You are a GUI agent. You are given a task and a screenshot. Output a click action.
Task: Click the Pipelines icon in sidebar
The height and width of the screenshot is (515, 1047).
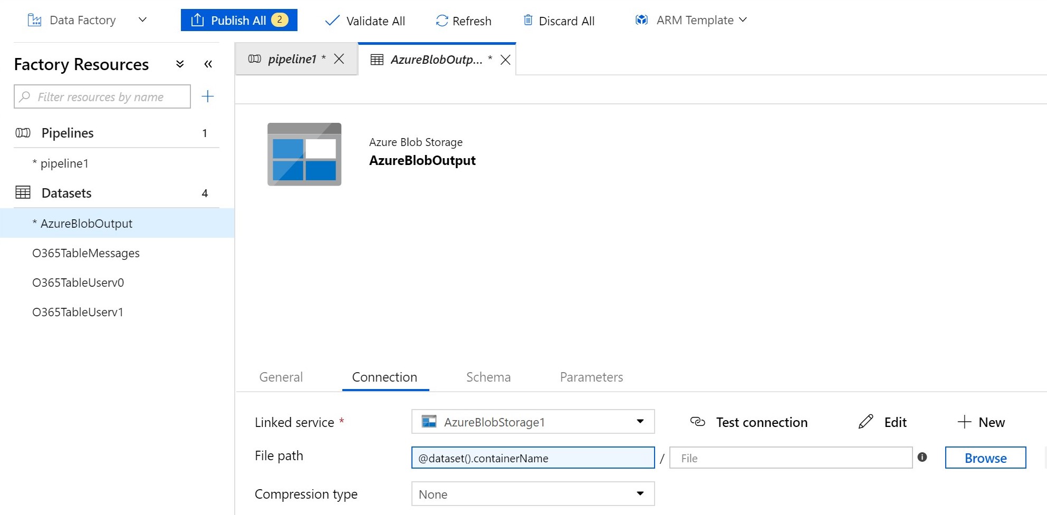tap(23, 133)
